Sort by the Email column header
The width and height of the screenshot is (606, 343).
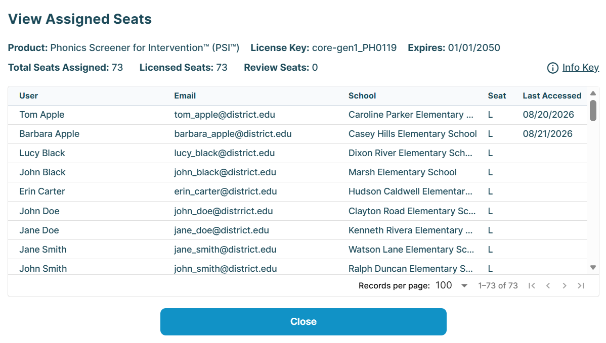tap(185, 95)
